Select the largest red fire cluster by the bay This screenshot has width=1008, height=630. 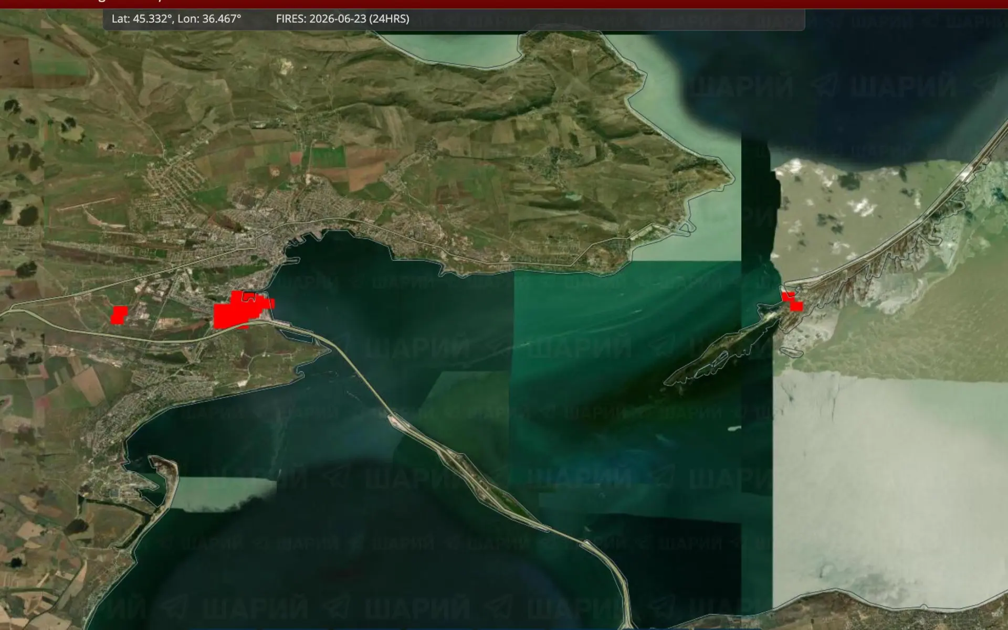[x=243, y=311]
